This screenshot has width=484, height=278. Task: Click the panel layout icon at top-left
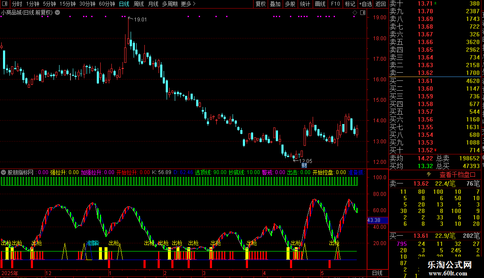click(x=5, y=4)
